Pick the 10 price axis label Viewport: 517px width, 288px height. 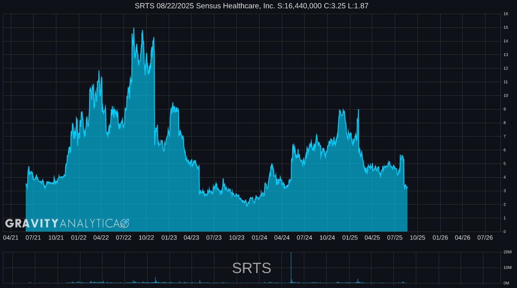pos(506,95)
